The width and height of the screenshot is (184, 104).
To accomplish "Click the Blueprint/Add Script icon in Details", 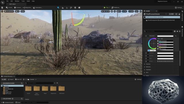I will [x=176, y=14].
